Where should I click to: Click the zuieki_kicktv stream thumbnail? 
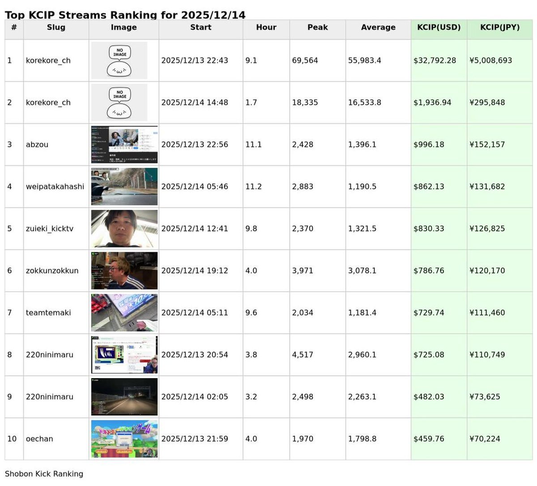pyautogui.click(x=124, y=229)
